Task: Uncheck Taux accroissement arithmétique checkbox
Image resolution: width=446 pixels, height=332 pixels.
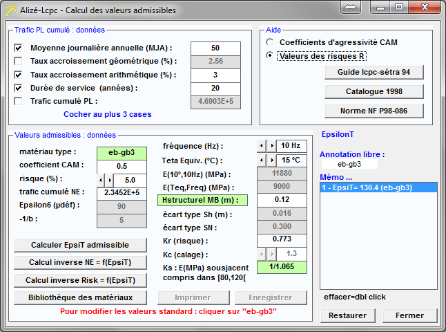Action: click(18, 75)
